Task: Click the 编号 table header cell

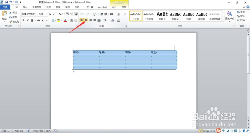Action: point(85,52)
